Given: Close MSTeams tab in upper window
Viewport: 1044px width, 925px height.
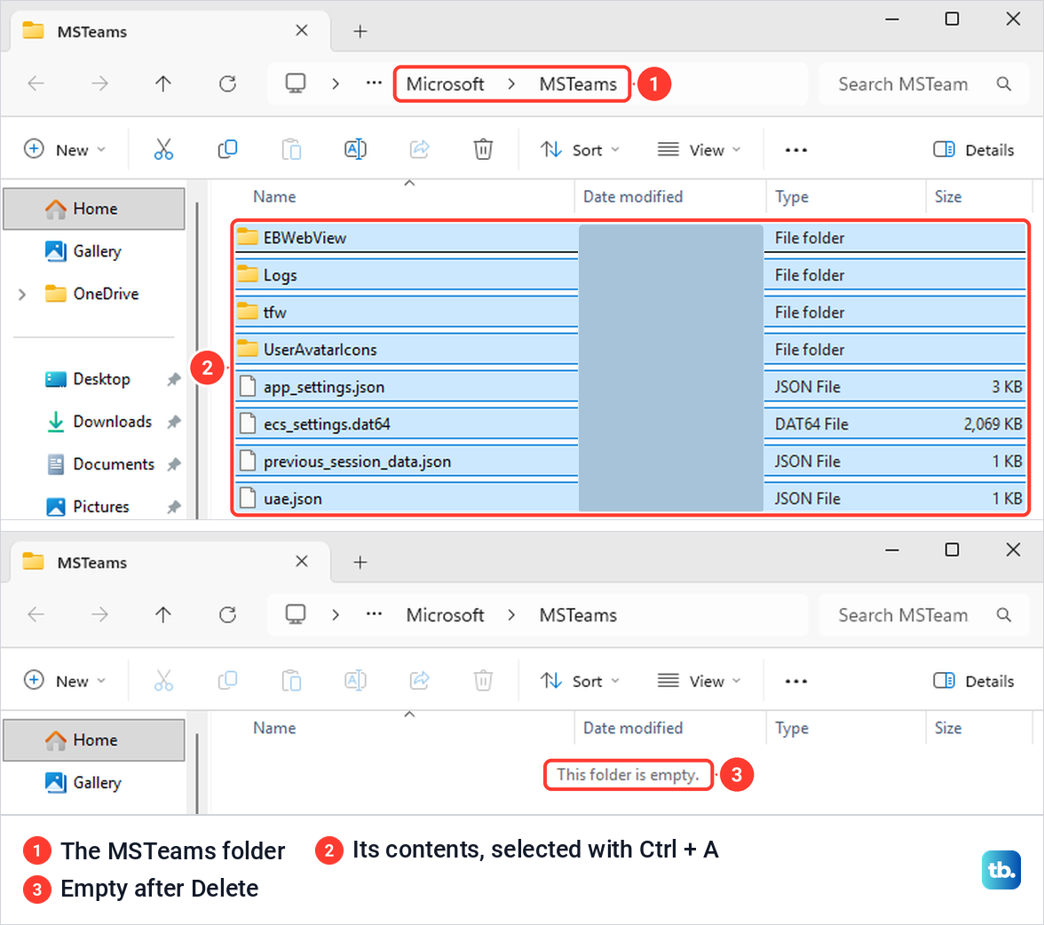Looking at the screenshot, I should tap(302, 31).
